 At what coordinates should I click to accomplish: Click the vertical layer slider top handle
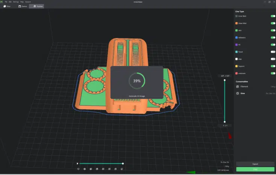coord(224,80)
